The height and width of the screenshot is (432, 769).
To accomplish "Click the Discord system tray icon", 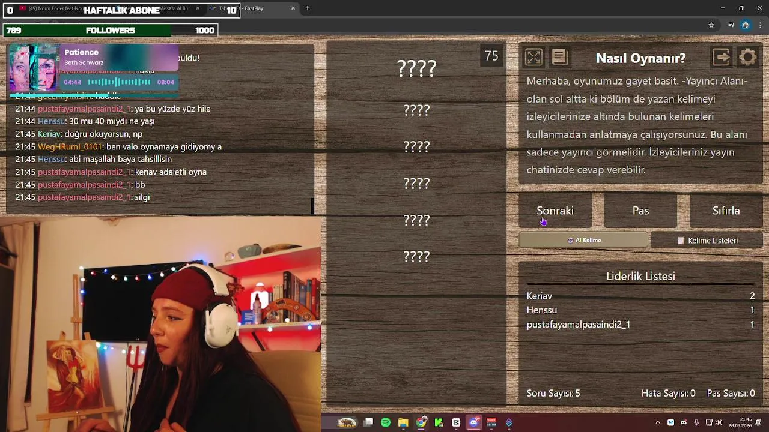I will click(684, 423).
